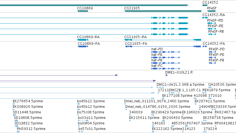Click the EK177108.5prime EST label

(x=177, y=96)
